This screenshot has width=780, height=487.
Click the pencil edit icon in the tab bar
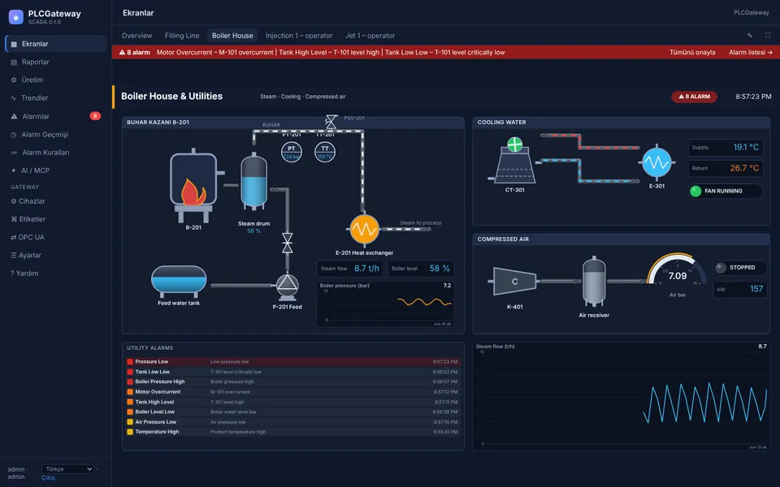[x=750, y=35]
